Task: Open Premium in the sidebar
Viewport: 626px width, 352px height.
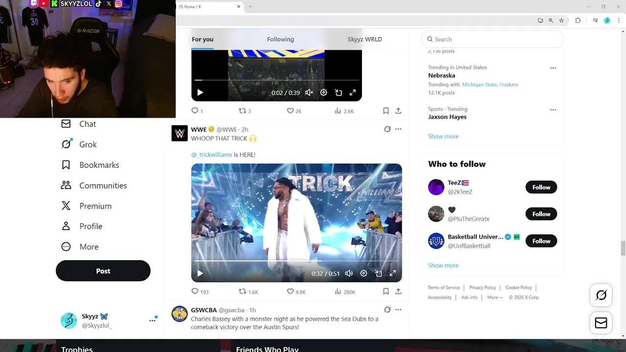Action: pos(86,206)
